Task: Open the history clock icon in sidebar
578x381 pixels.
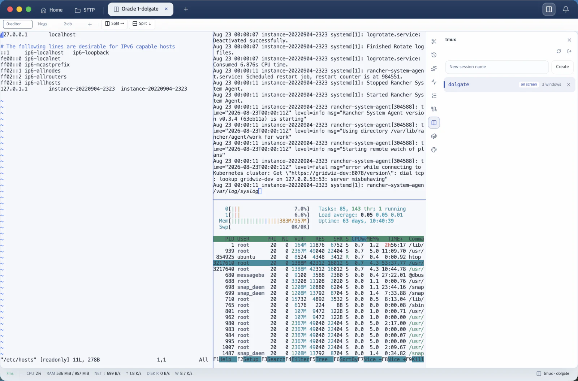Action: [434, 55]
